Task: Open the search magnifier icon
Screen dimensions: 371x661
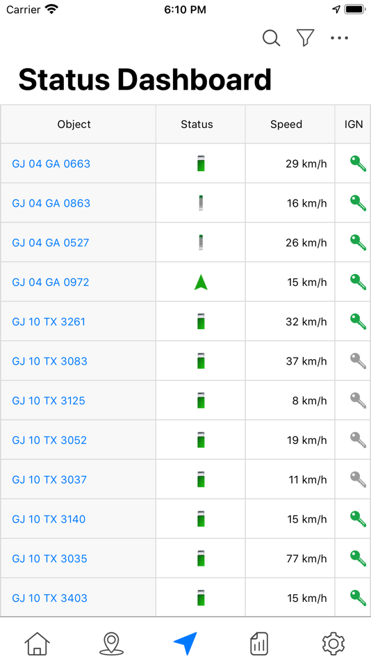Action: coord(271,38)
